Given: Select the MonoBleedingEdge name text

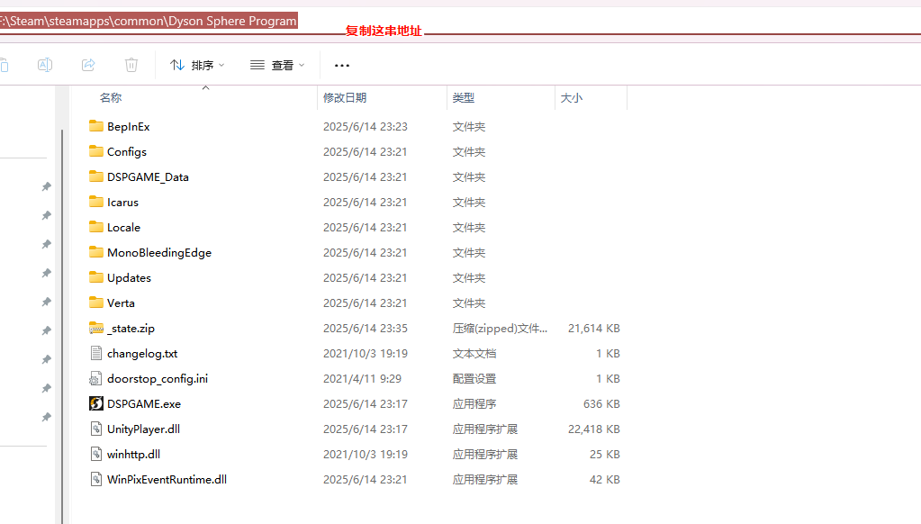Looking at the screenshot, I should [159, 253].
